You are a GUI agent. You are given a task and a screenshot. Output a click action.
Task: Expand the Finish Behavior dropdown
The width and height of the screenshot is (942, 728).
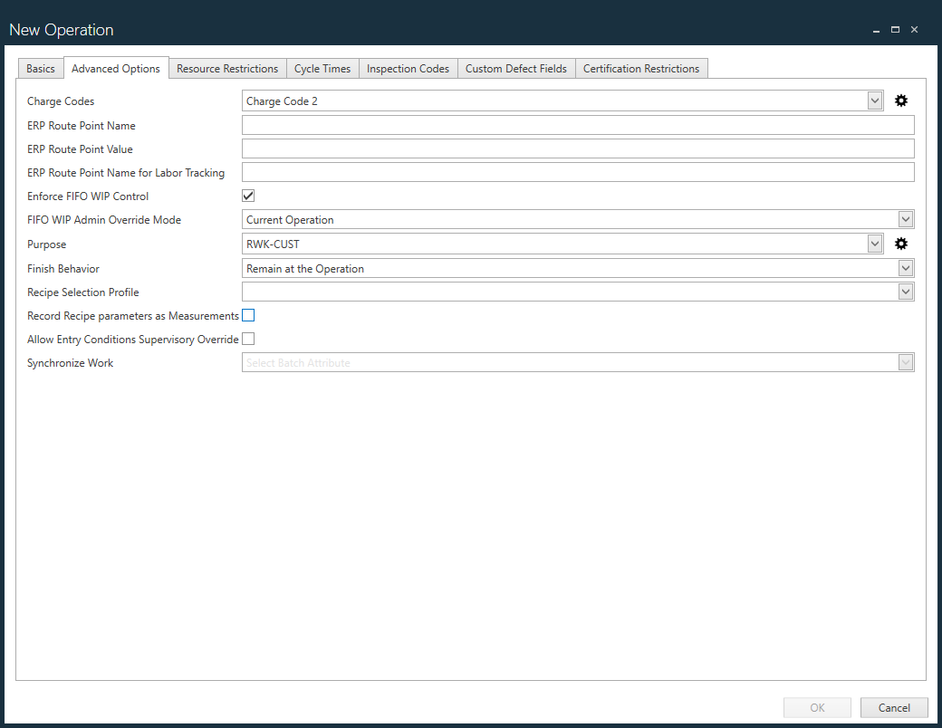[906, 267]
